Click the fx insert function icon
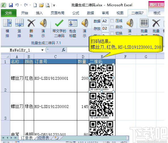Viewport: 168px width, 143px height. click(x=64, y=50)
